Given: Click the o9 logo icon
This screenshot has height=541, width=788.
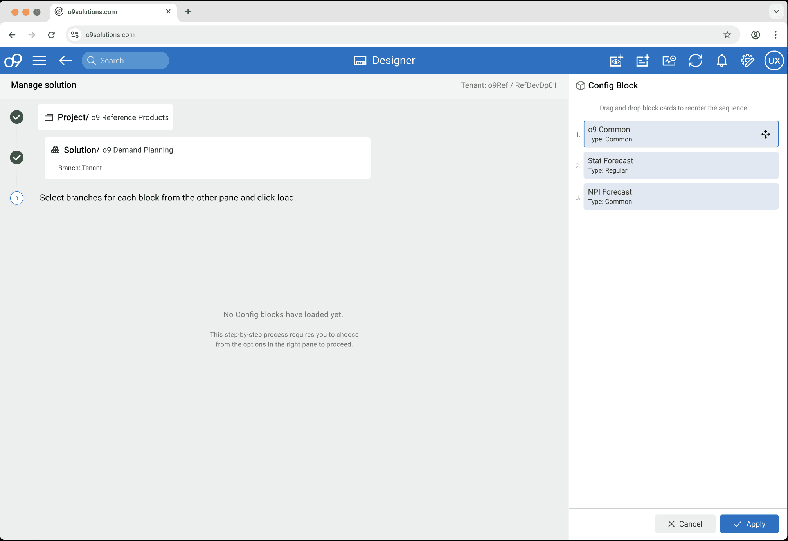Looking at the screenshot, I should click(13, 61).
